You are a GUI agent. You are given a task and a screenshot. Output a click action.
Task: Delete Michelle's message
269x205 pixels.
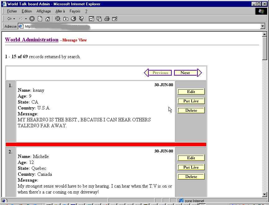pyautogui.click(x=191, y=177)
